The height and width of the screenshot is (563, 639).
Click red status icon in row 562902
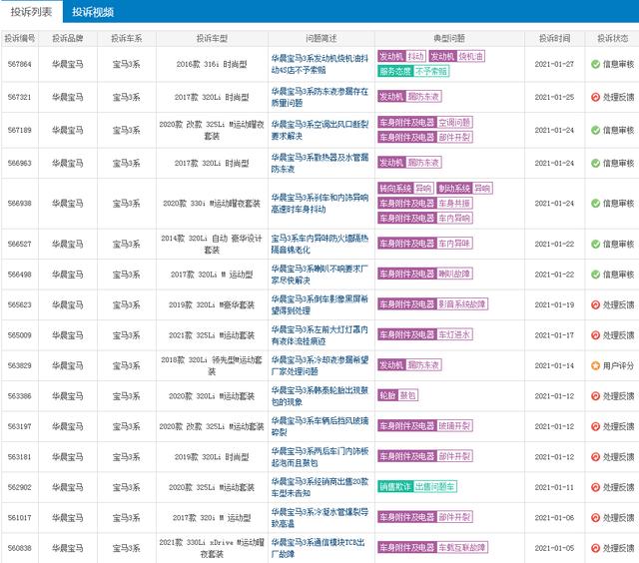[x=595, y=487]
